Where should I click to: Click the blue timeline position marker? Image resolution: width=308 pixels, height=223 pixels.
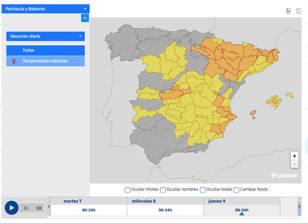[x=242, y=214]
